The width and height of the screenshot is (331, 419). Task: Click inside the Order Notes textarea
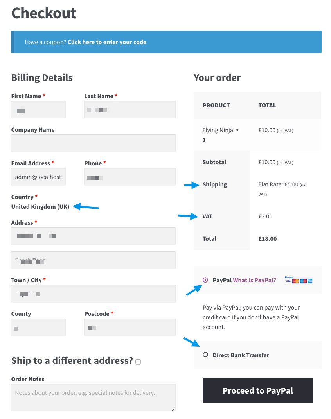click(x=93, y=397)
